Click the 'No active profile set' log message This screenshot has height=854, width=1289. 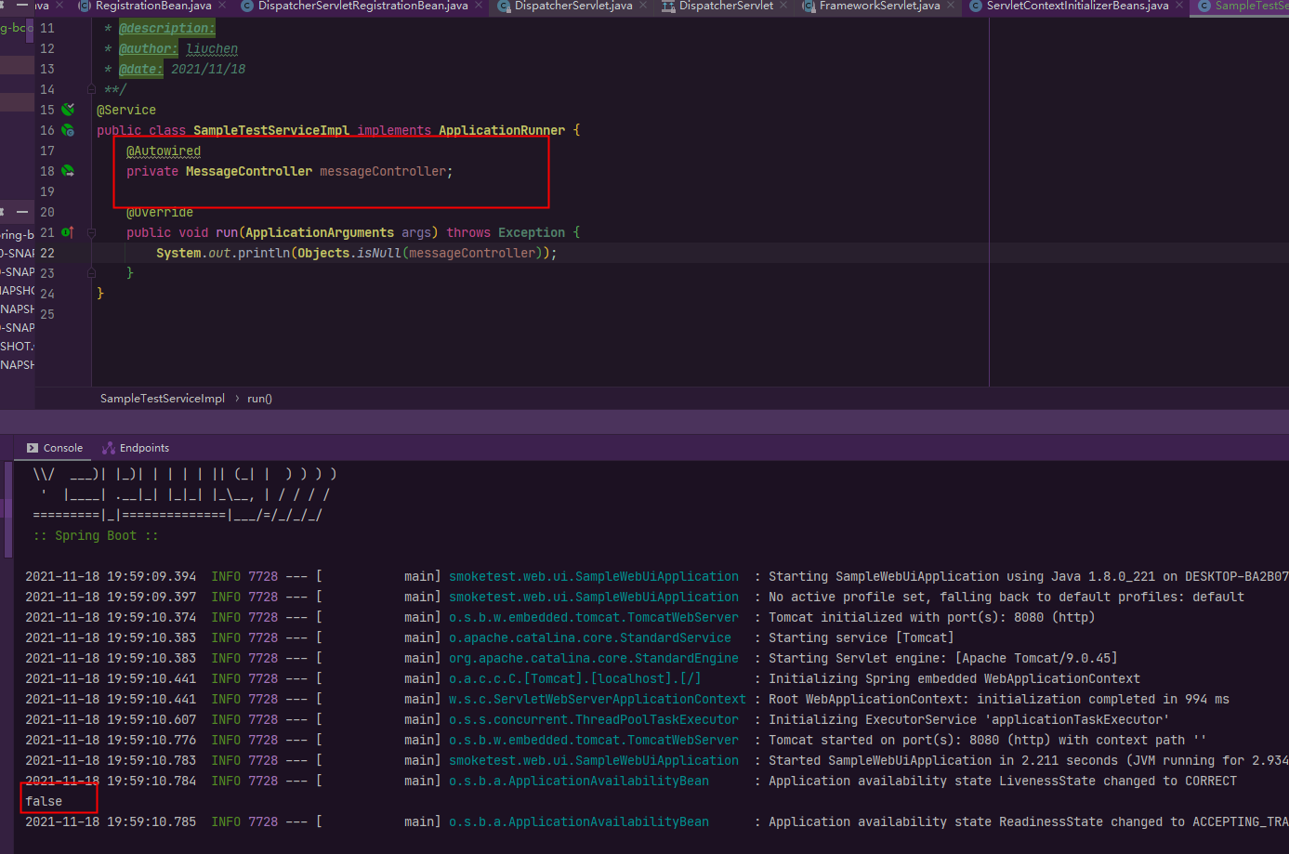(x=1006, y=597)
